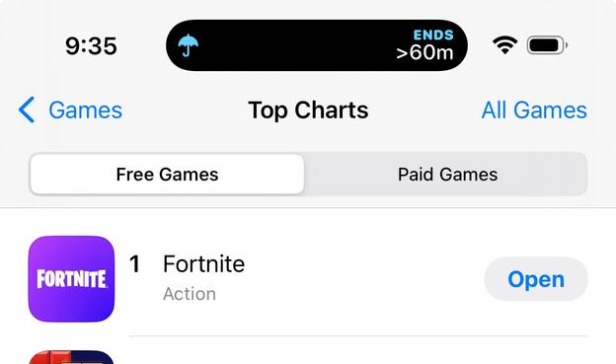Screen dimensions: 616x364
Task: Tap the ENDS >60m rain indicator
Action: click(425, 45)
